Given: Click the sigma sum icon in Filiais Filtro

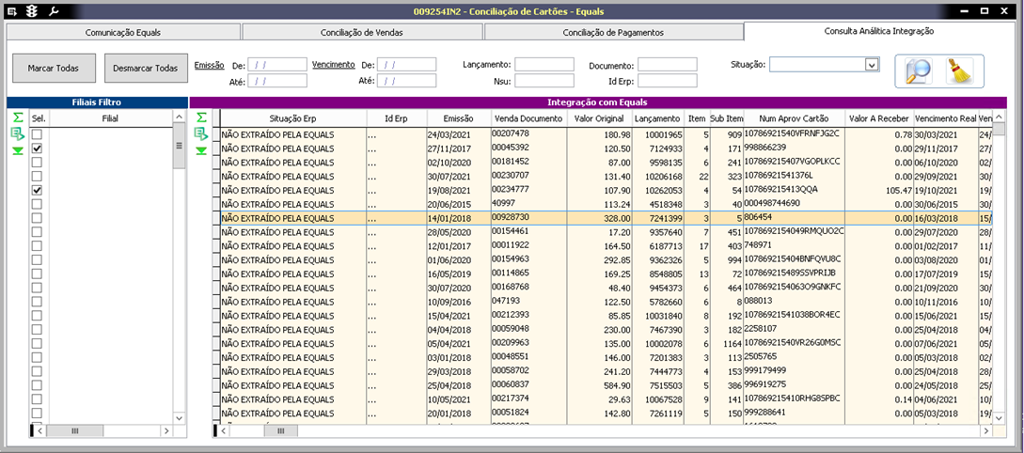Looking at the screenshot, I should coord(17,118).
